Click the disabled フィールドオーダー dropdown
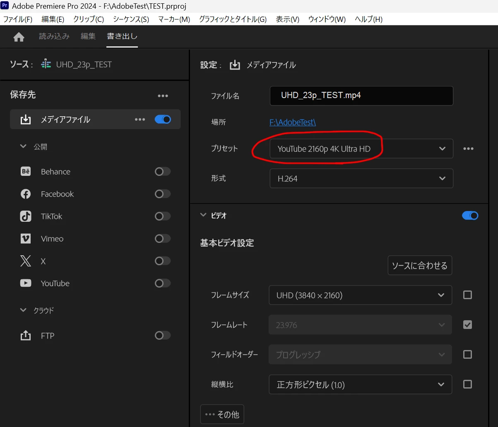Viewport: 498px width, 427px height. [360, 355]
